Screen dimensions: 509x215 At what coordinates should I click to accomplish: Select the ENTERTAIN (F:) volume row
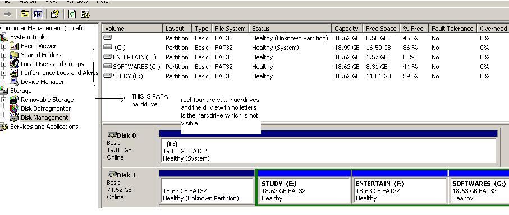[x=305, y=57]
